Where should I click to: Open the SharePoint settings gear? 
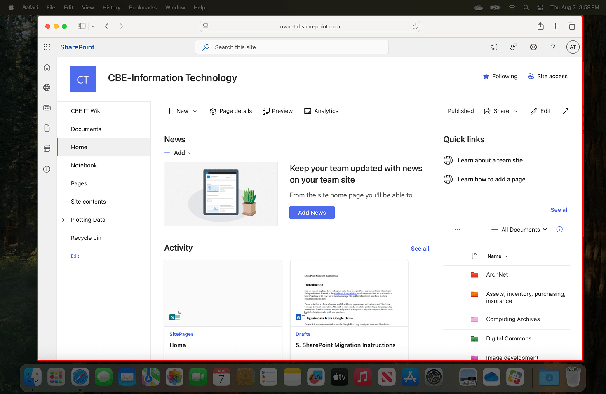[533, 47]
